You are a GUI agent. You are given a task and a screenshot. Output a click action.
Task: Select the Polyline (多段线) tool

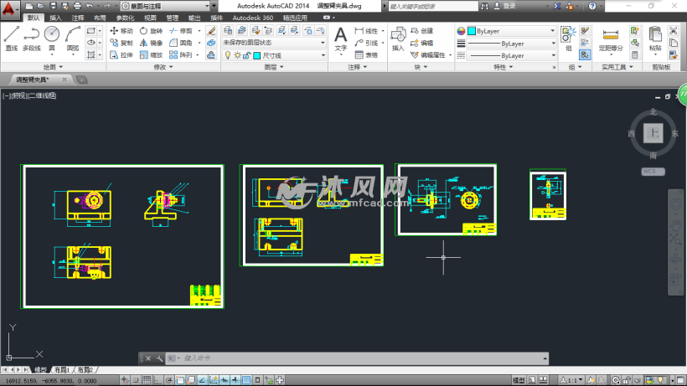(32, 39)
